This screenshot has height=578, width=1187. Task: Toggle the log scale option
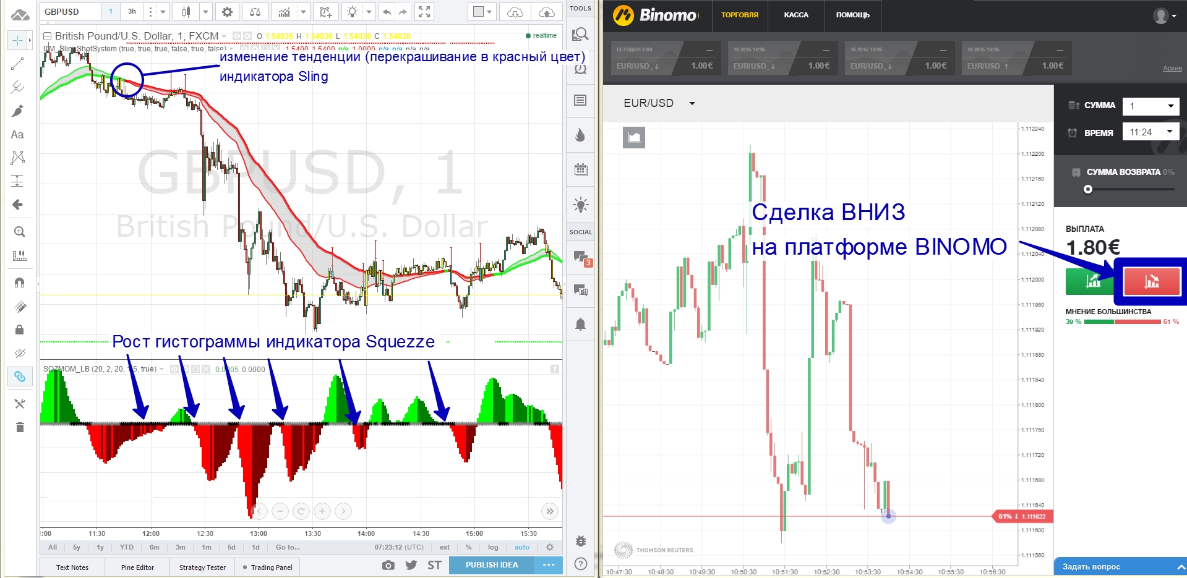(493, 547)
